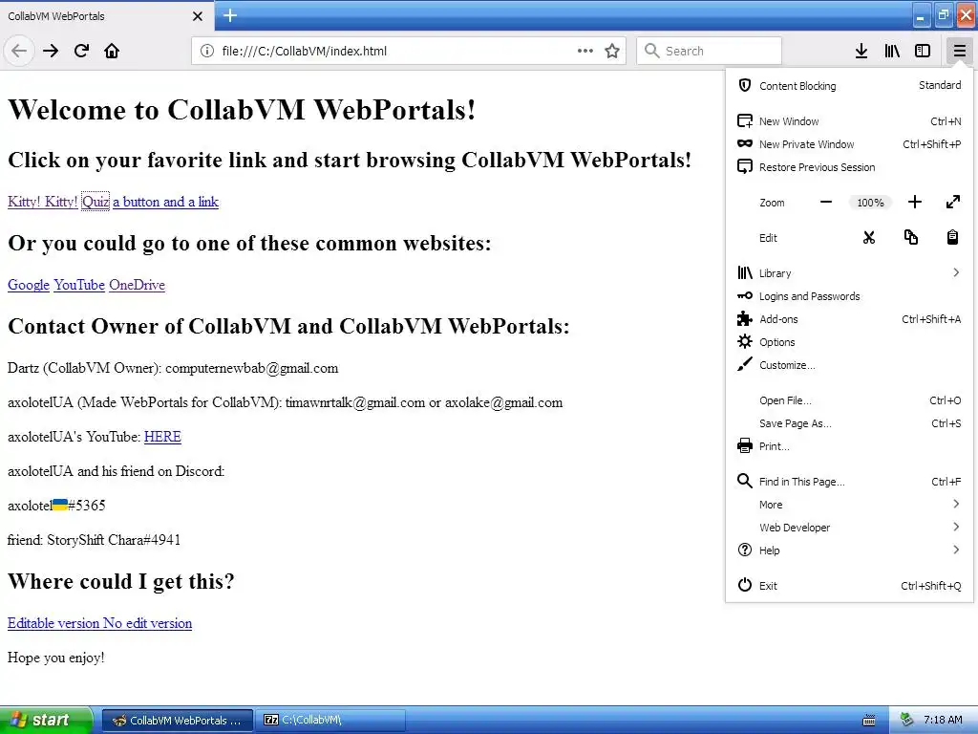The height and width of the screenshot is (734, 978).
Task: Switch to C:\CollabVM\ 7-Zip taskbar window
Action: (330, 721)
